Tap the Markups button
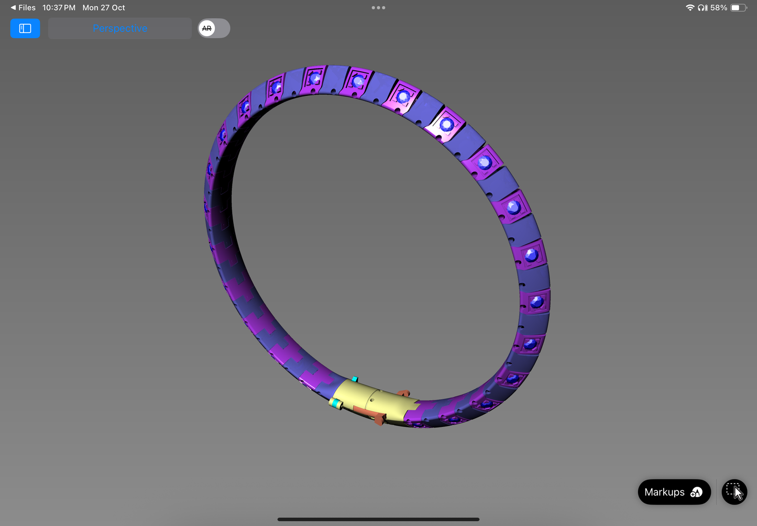Screen dimensions: 757x526 (673, 491)
